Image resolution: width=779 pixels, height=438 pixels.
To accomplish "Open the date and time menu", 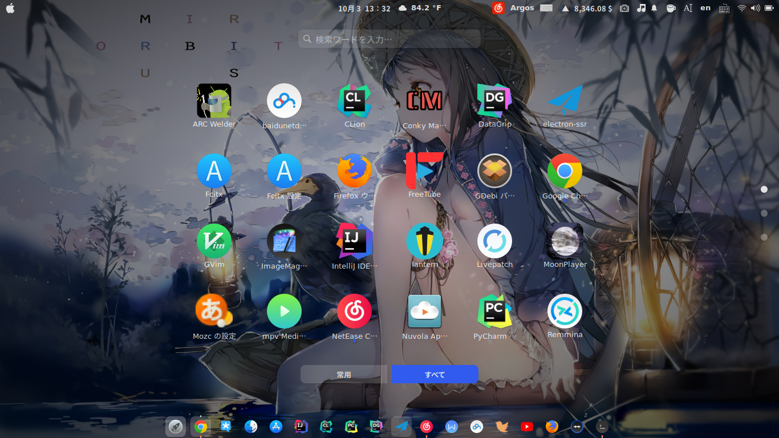I will (364, 8).
